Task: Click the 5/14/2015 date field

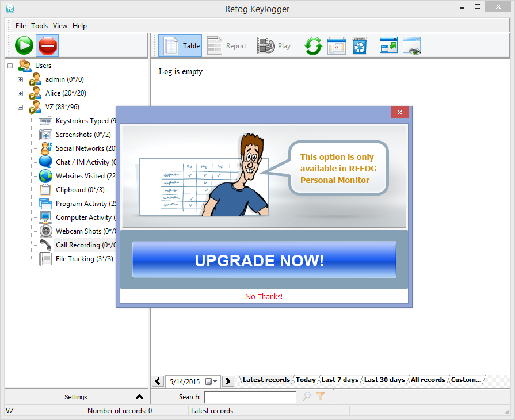Action: click(x=185, y=381)
